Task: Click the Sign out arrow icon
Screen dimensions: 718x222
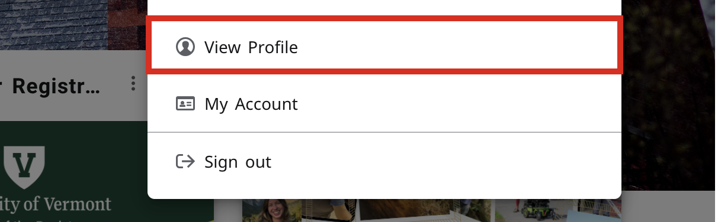Action: coord(185,161)
